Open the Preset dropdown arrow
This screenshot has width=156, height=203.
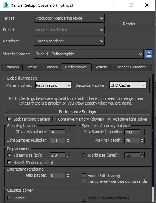pyautogui.click(x=102, y=30)
